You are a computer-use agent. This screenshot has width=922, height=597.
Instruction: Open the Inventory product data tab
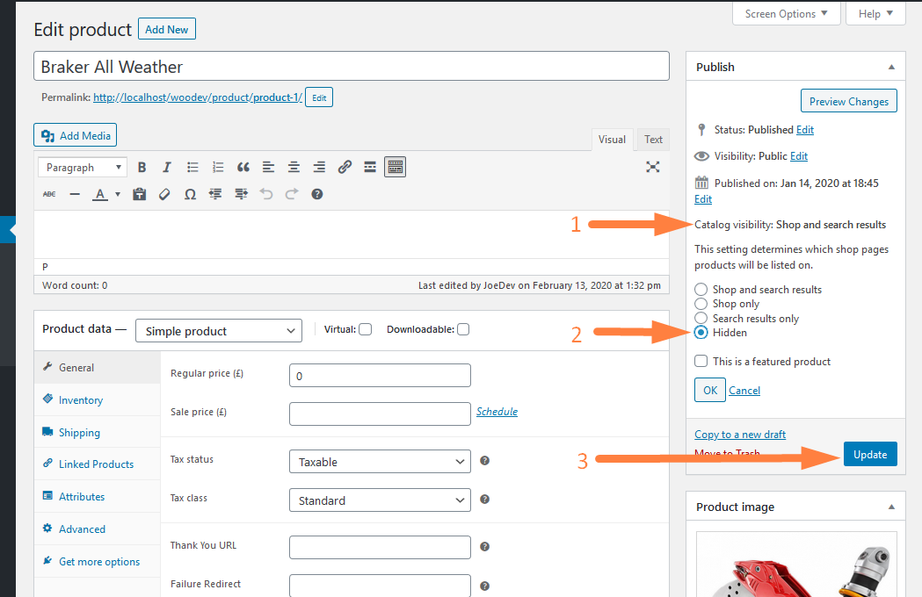(x=97, y=400)
